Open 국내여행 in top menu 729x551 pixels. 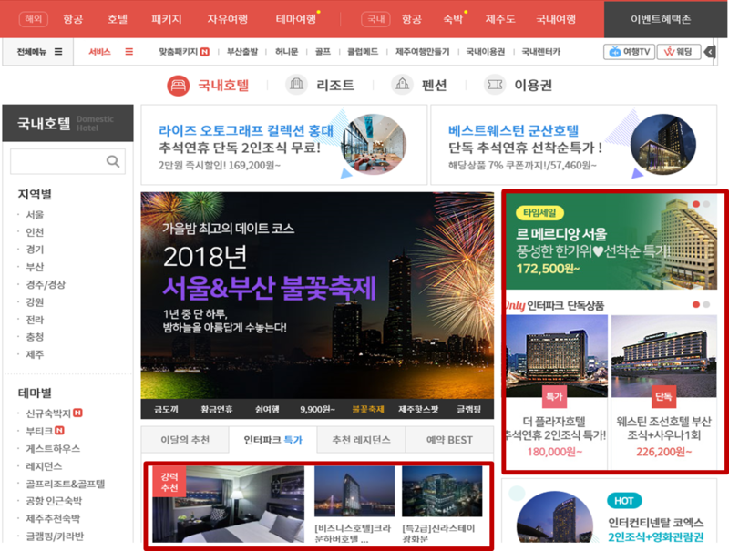pyautogui.click(x=556, y=19)
